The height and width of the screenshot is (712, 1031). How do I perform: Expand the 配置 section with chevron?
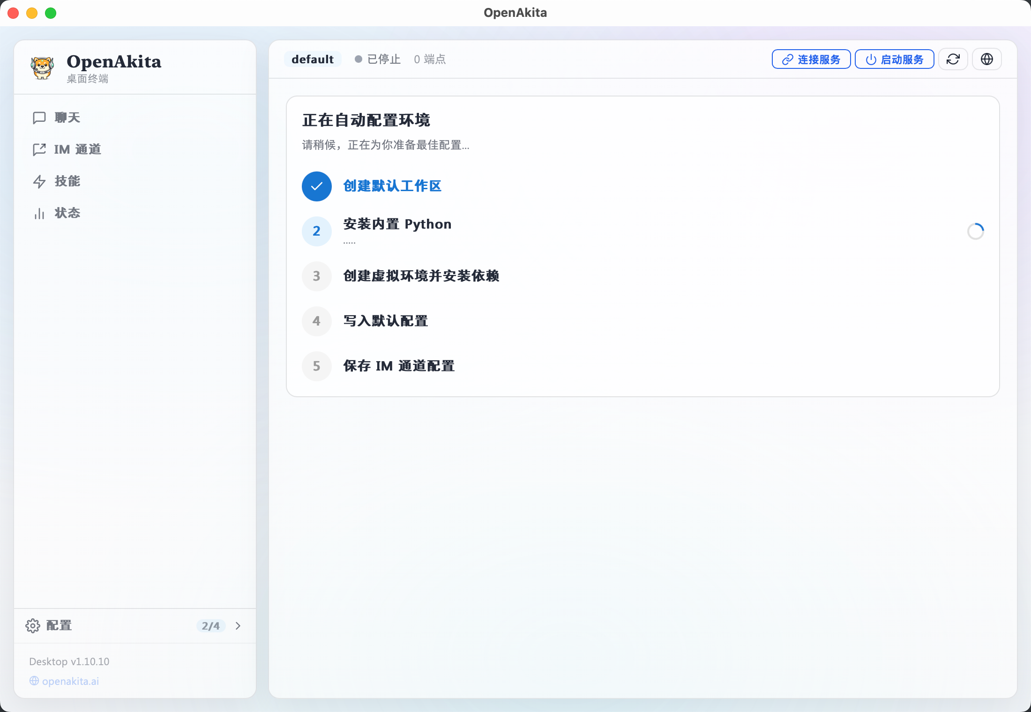[x=238, y=626]
